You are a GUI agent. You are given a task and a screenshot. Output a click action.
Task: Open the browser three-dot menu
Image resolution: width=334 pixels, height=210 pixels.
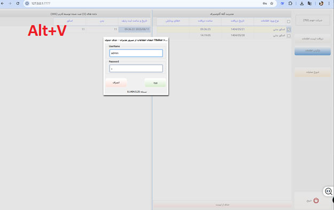pos(329,3)
